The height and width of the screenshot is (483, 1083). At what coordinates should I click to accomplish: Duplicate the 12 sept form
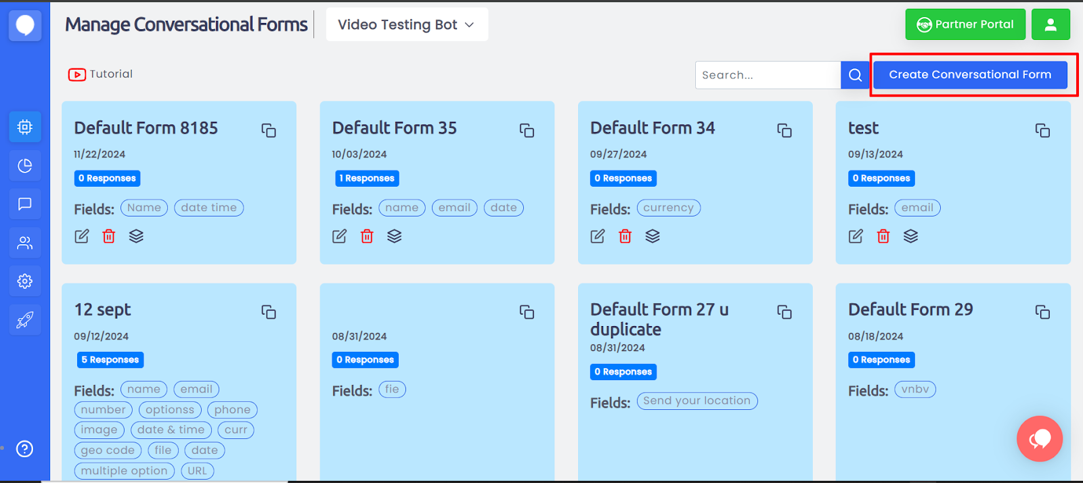[269, 312]
